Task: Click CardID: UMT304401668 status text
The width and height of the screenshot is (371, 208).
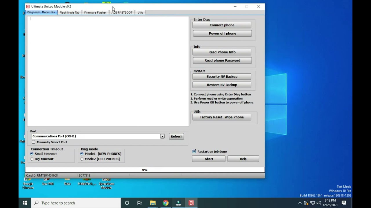Action: (42, 175)
